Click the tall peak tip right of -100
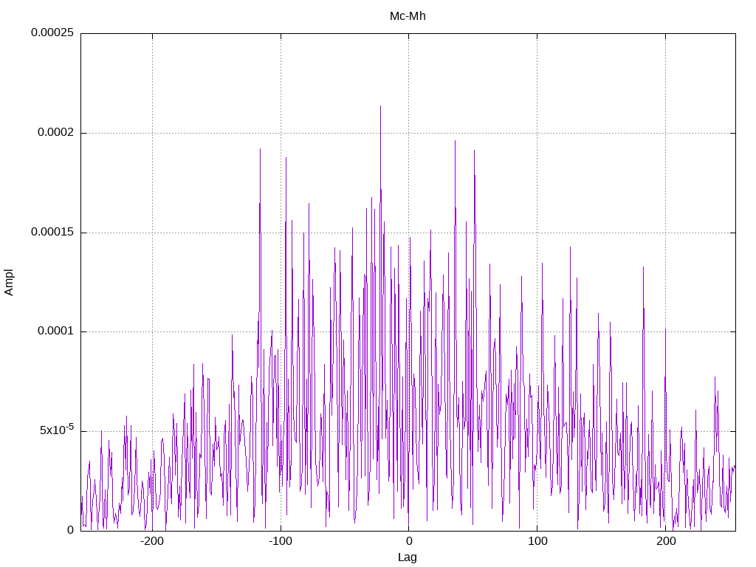The width and height of the screenshot is (756, 567). click(286, 158)
